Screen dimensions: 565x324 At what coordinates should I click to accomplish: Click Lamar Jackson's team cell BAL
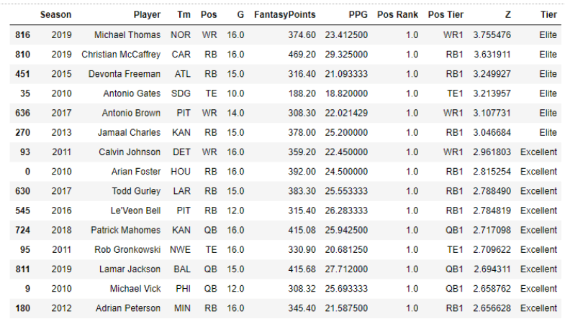pyautogui.click(x=182, y=269)
